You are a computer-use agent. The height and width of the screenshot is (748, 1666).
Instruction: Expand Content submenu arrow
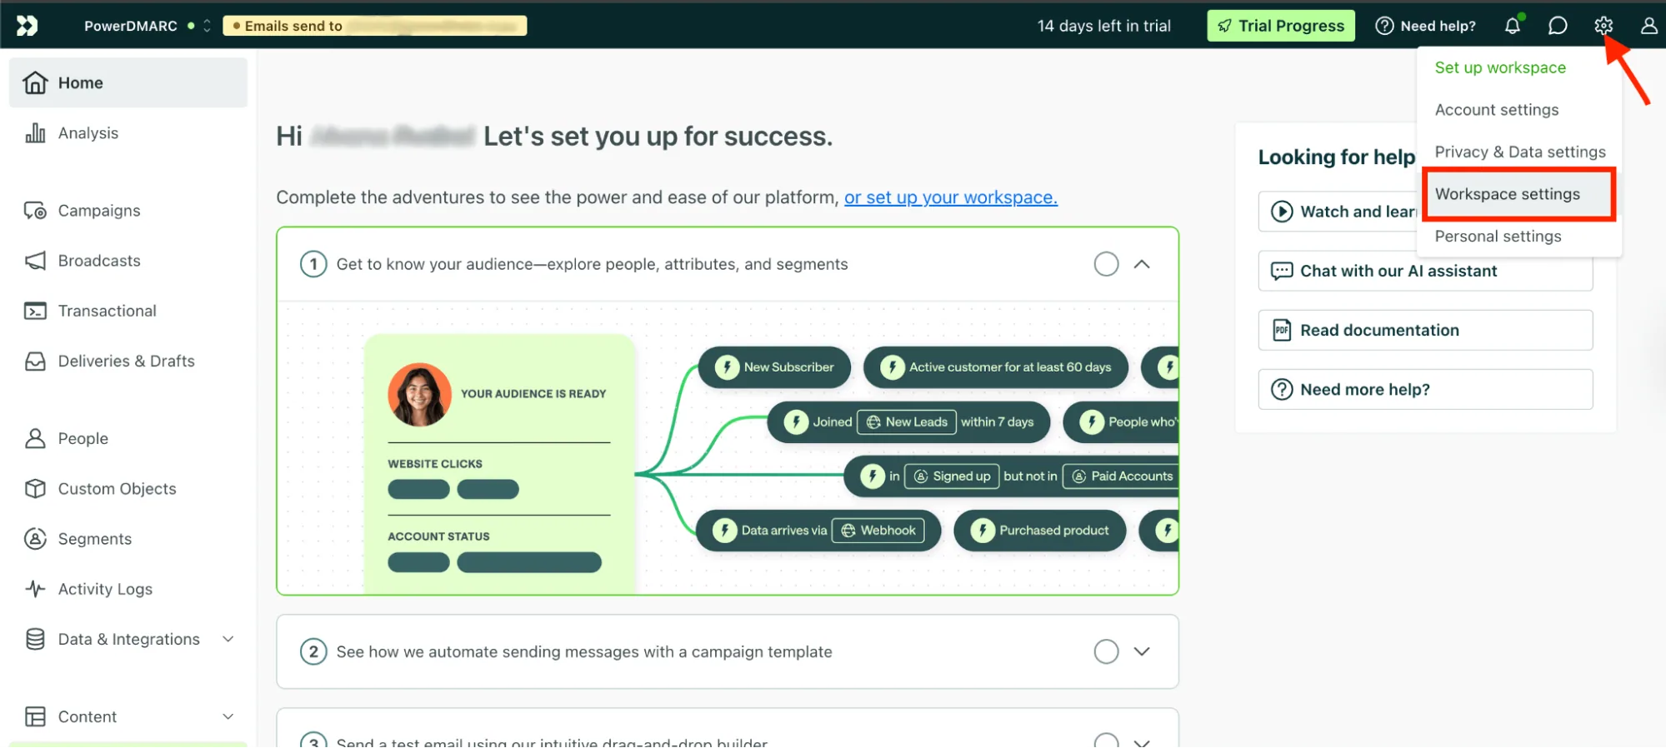[x=228, y=716]
